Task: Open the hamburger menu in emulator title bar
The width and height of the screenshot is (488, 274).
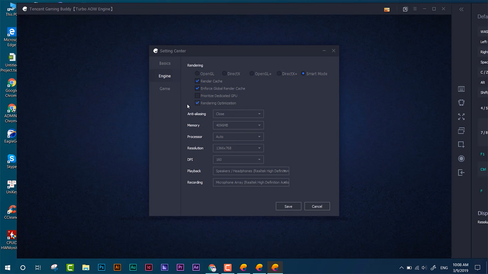Action: click(415, 9)
